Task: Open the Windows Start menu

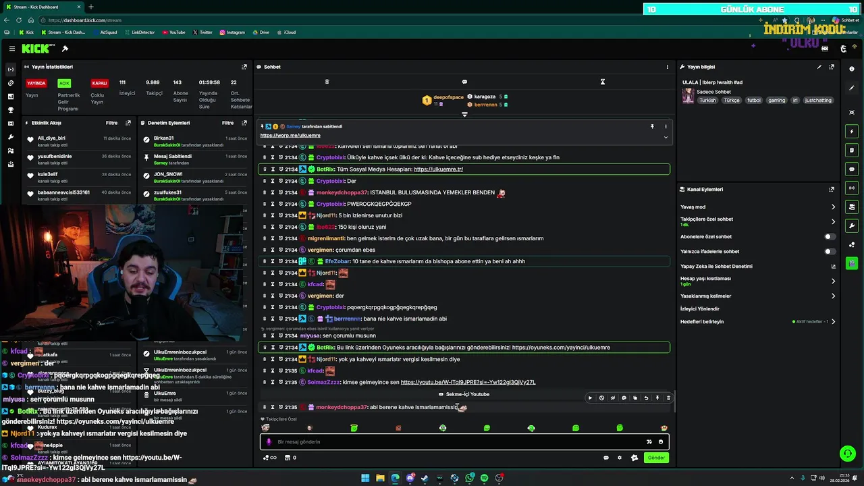Action: pos(365,478)
